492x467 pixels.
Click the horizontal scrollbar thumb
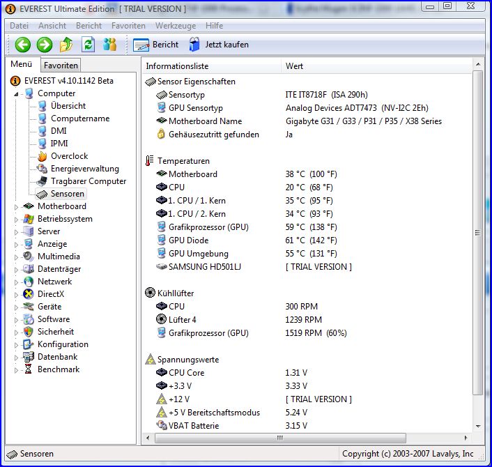click(280, 438)
